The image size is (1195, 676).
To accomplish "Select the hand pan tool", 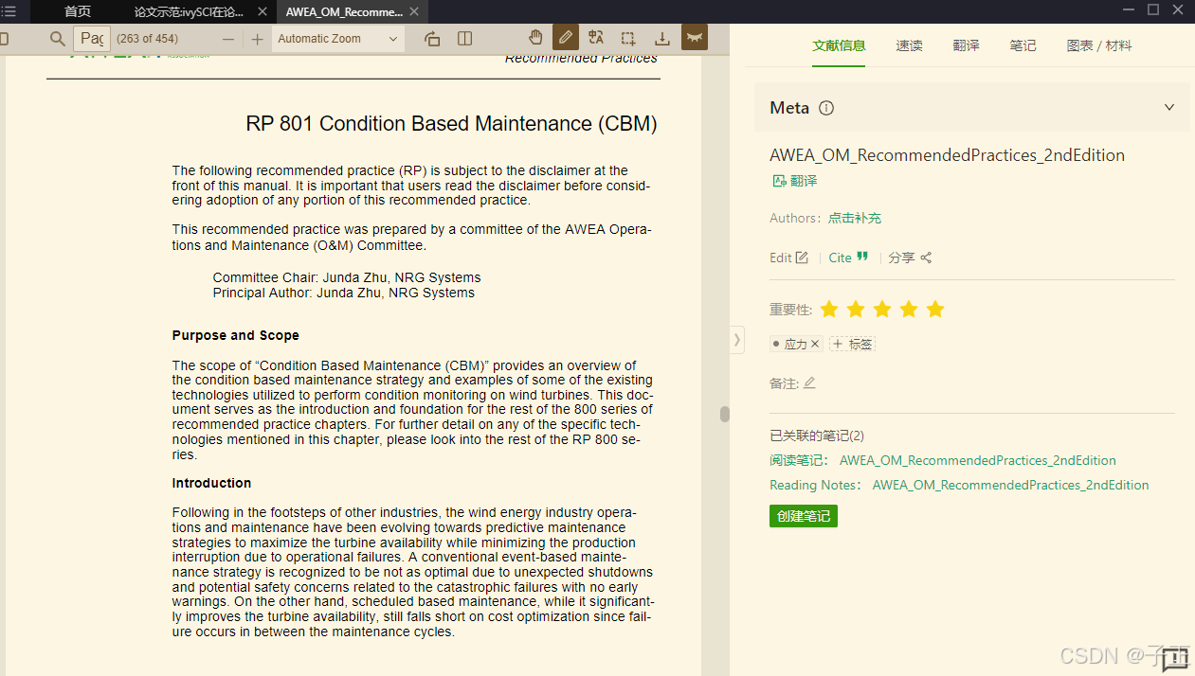I will [535, 38].
